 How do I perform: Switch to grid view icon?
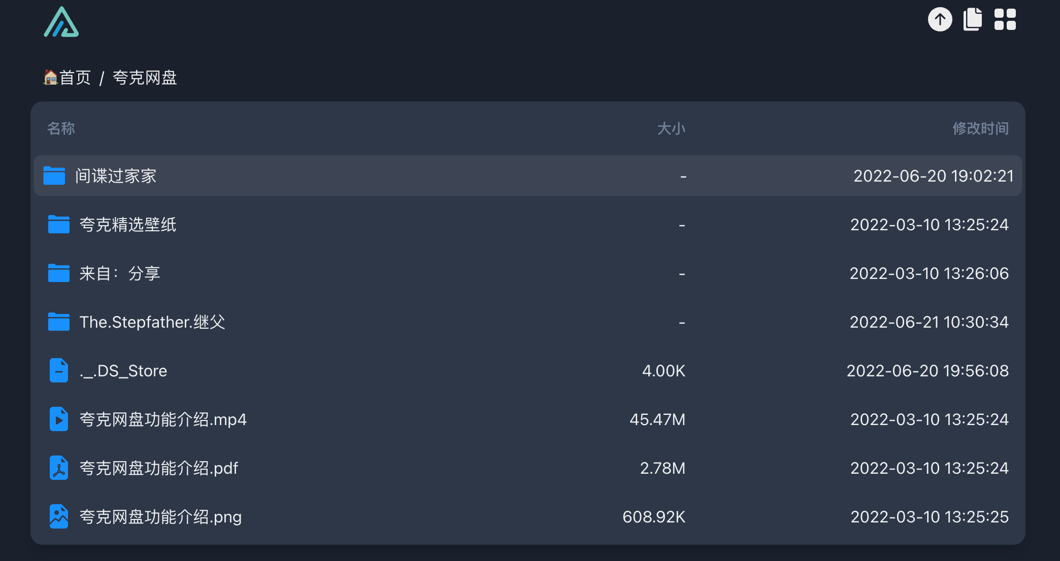point(1005,20)
